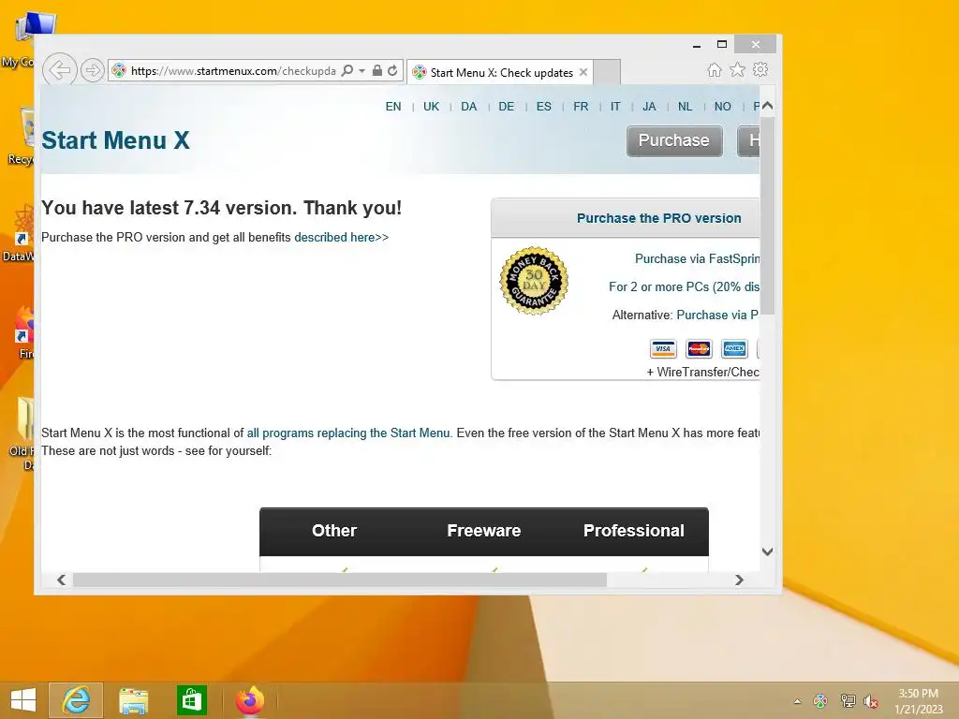This screenshot has height=719, width=959.
Task: Click the security lock icon in address bar
Action: (x=377, y=70)
